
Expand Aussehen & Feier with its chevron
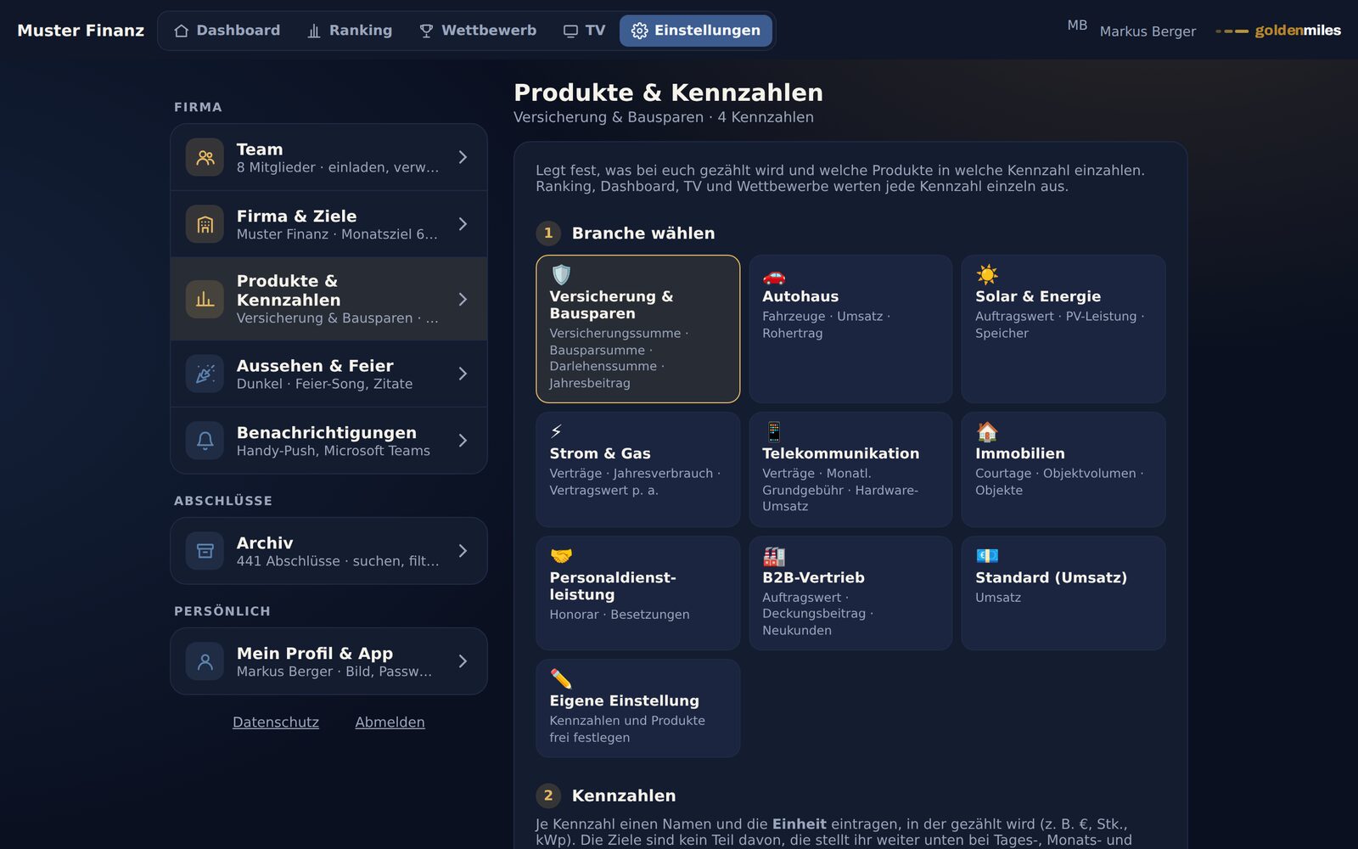[463, 374]
